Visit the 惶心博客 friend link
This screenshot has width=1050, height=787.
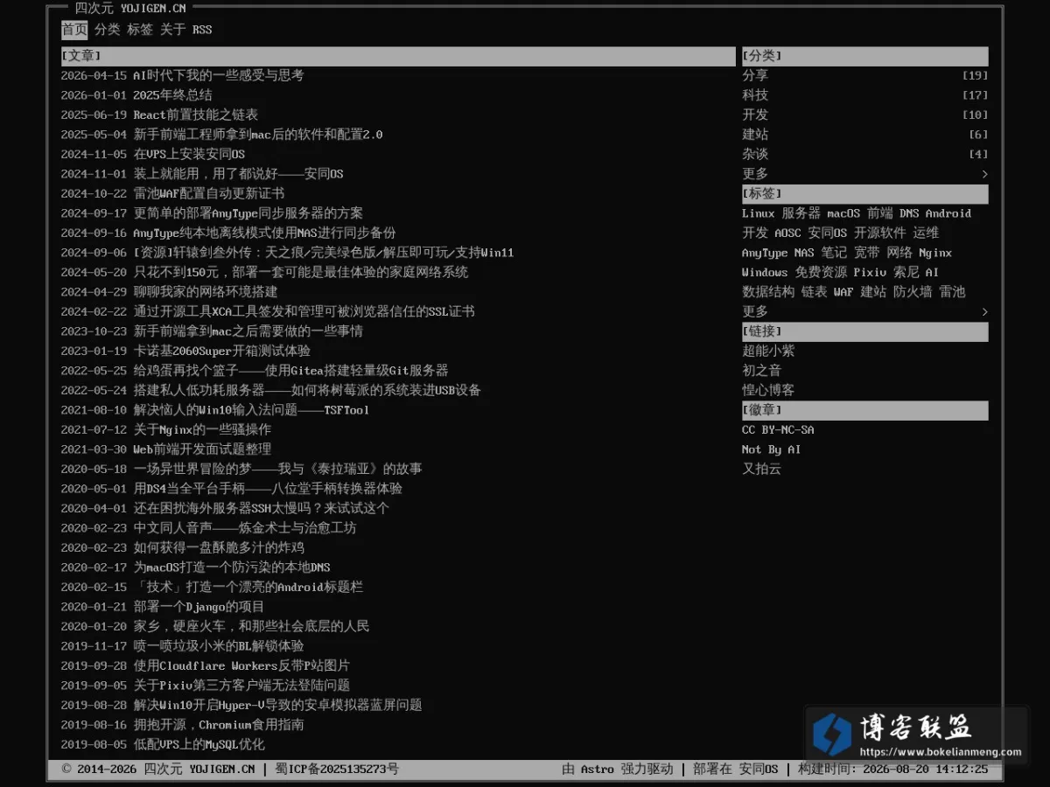click(x=768, y=390)
